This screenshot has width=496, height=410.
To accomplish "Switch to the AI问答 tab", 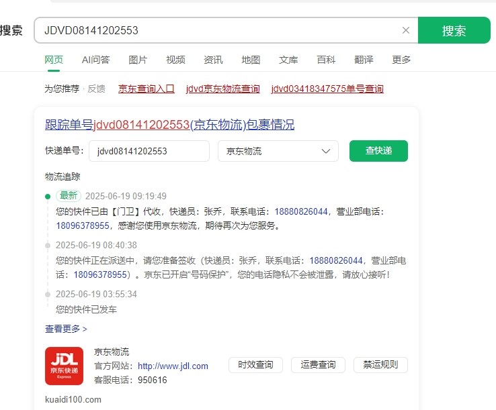I will tap(95, 60).
